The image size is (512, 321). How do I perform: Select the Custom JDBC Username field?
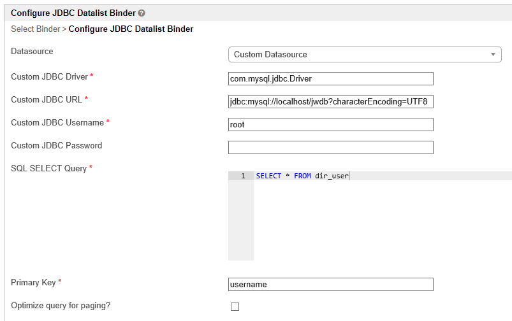[330, 124]
